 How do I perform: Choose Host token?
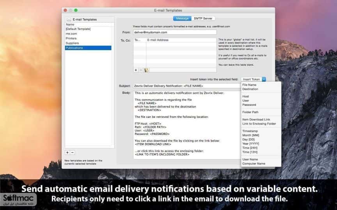pyautogui.click(x=246, y=96)
